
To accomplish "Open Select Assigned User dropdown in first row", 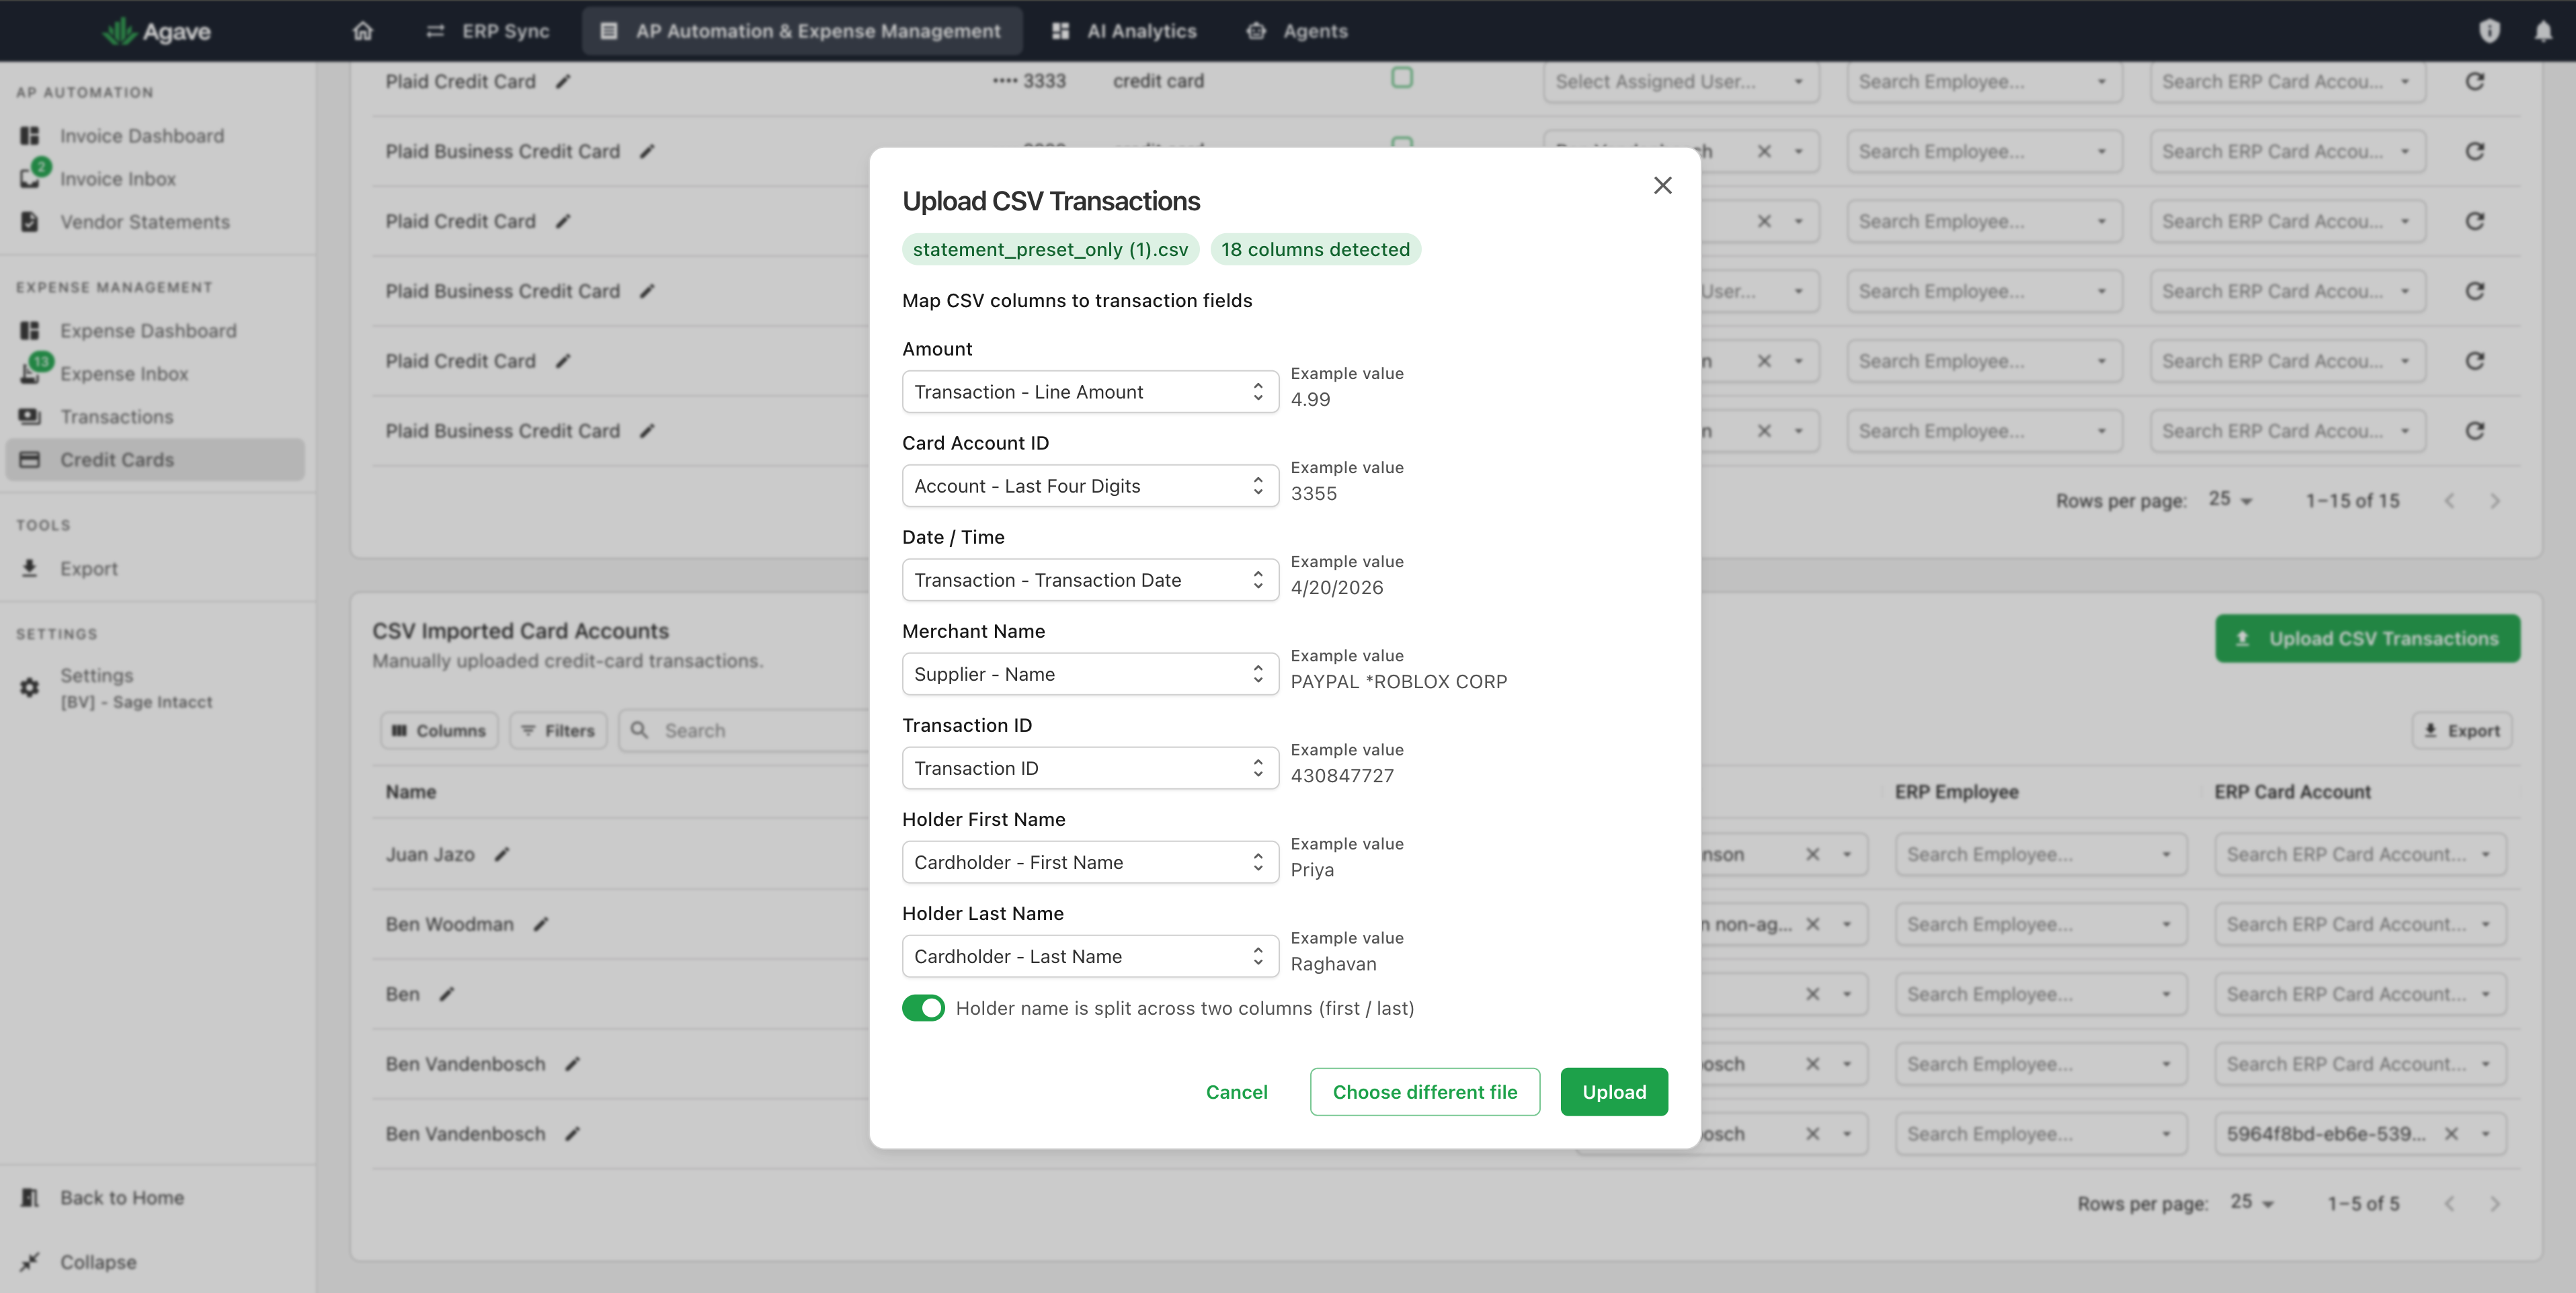I will 1680,81.
